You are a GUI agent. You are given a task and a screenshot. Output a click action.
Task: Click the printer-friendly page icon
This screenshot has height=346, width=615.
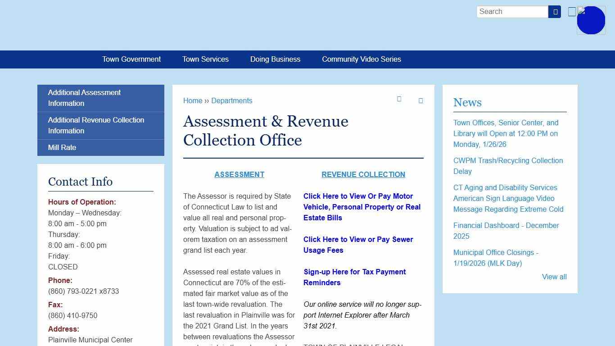399,99
